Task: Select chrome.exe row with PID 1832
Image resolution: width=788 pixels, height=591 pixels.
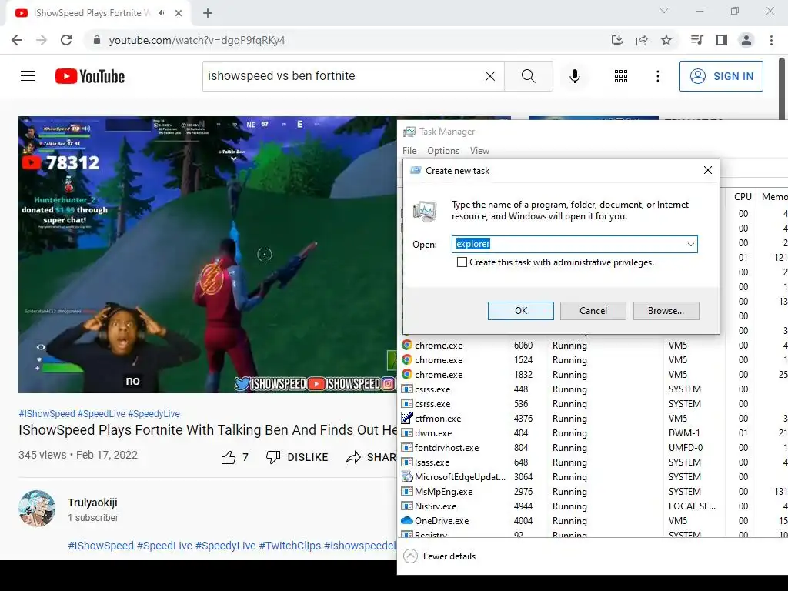Action: (x=593, y=375)
